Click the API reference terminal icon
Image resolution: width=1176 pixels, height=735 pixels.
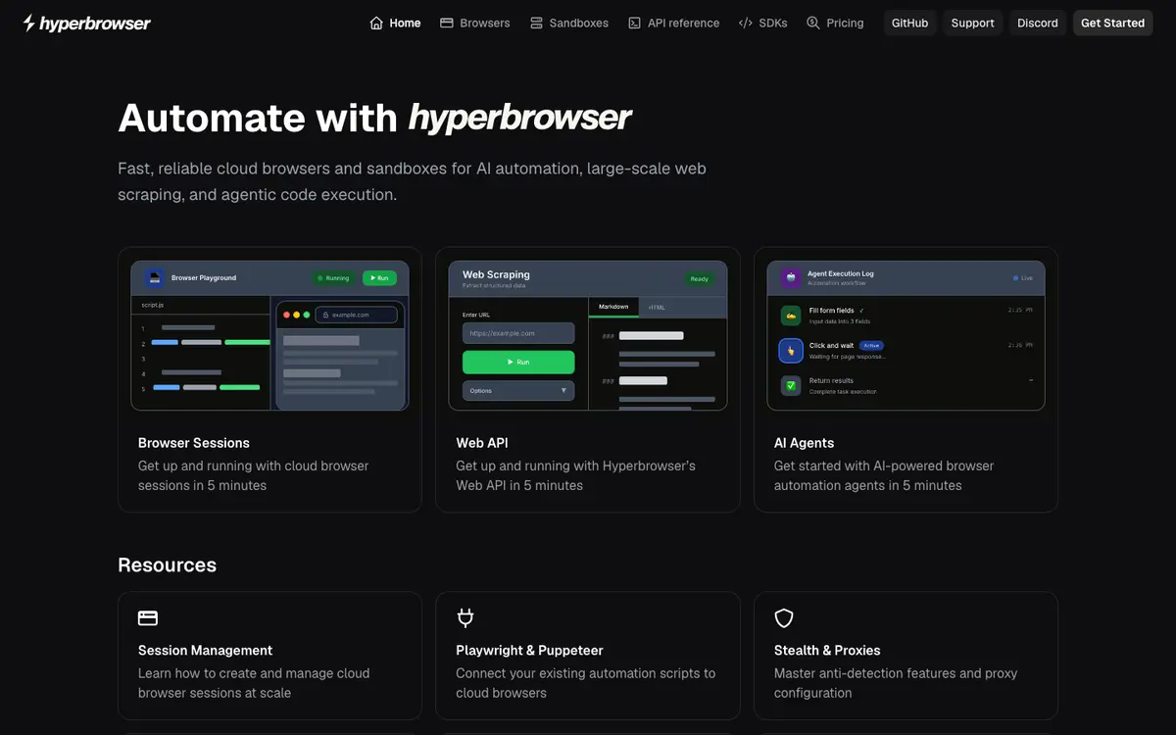click(635, 23)
